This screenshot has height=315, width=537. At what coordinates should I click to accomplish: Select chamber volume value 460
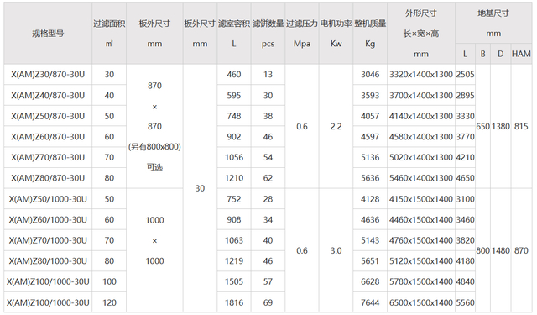click(x=234, y=75)
